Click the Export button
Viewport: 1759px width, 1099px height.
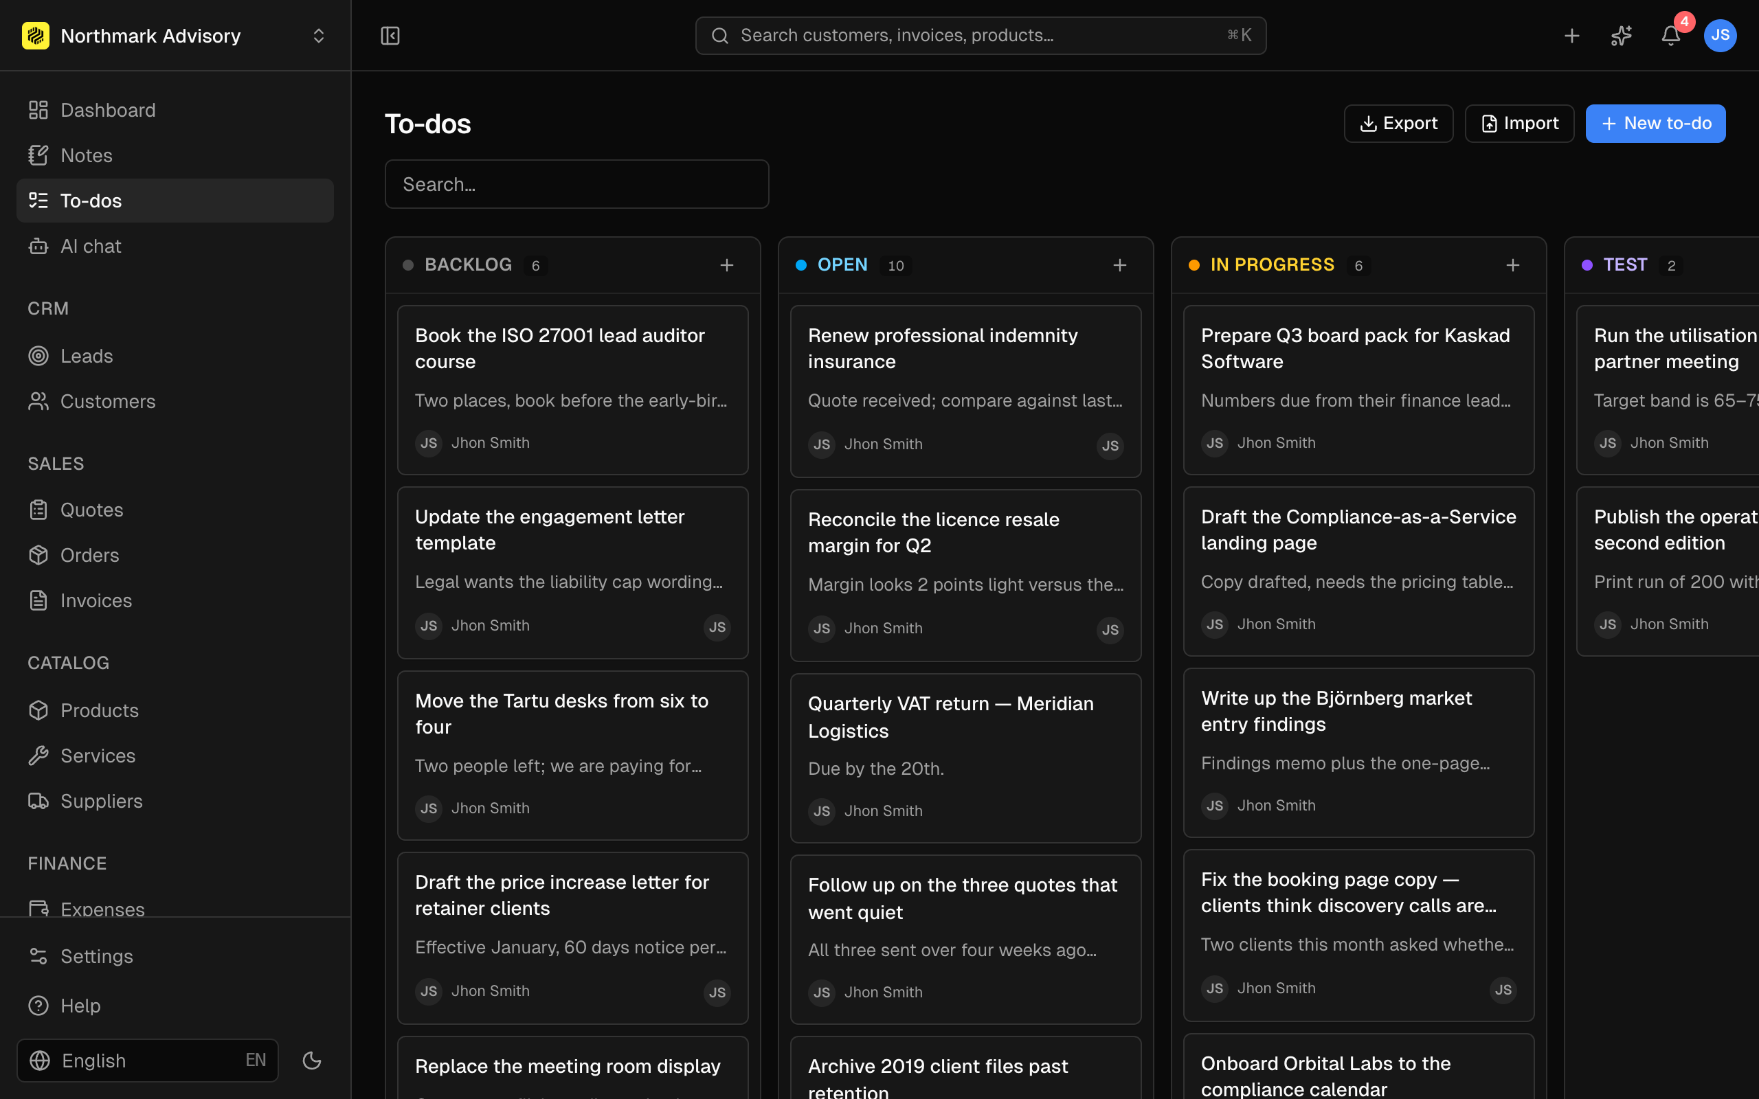(1398, 124)
